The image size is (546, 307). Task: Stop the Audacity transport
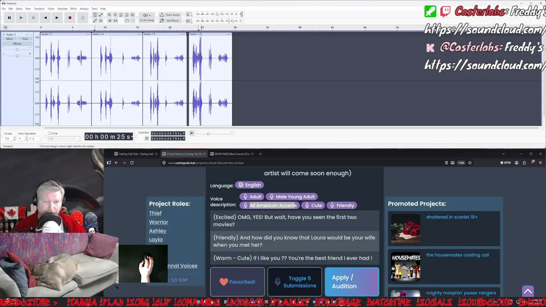click(x=33, y=17)
